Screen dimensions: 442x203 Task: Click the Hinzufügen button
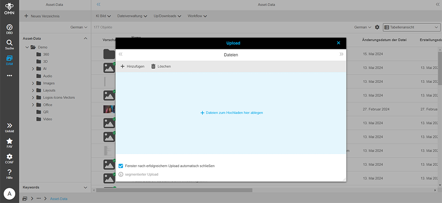[133, 67]
